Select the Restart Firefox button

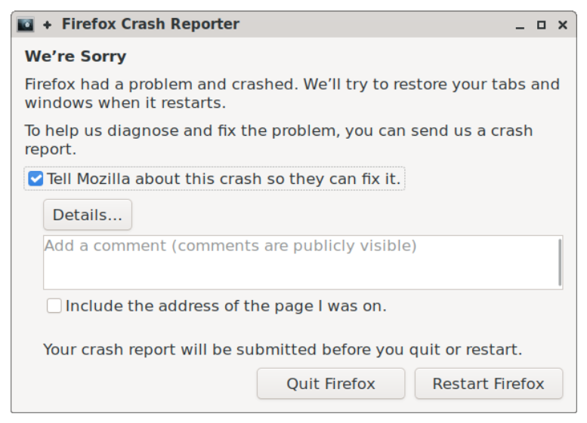click(x=489, y=384)
